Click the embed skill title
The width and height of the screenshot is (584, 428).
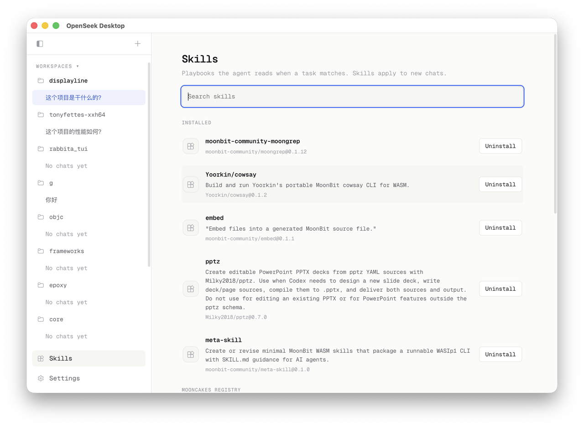coord(214,218)
